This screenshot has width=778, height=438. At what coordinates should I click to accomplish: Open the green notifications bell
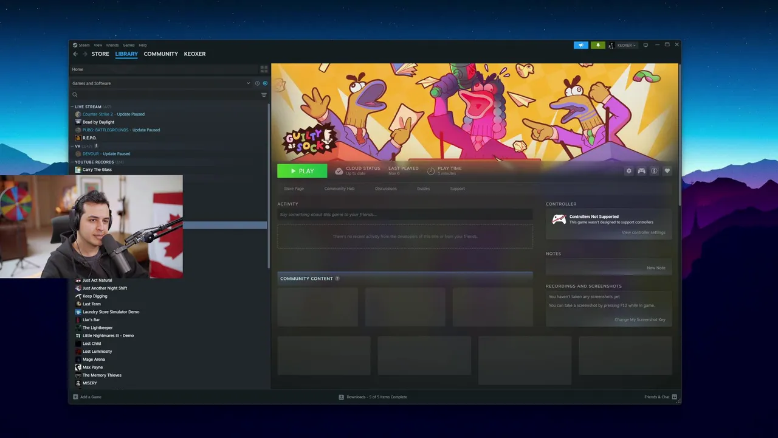(597, 45)
